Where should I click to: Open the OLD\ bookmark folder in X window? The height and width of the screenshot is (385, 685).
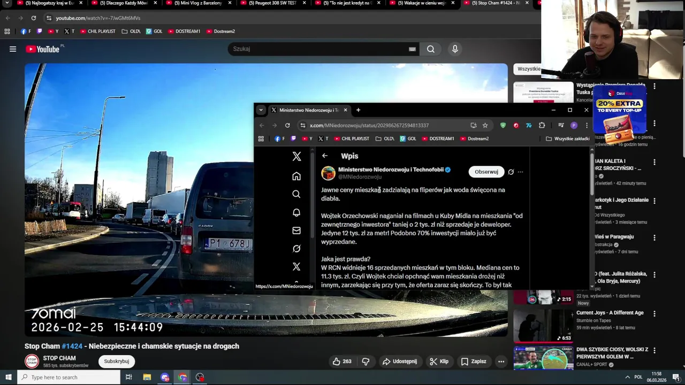point(385,138)
